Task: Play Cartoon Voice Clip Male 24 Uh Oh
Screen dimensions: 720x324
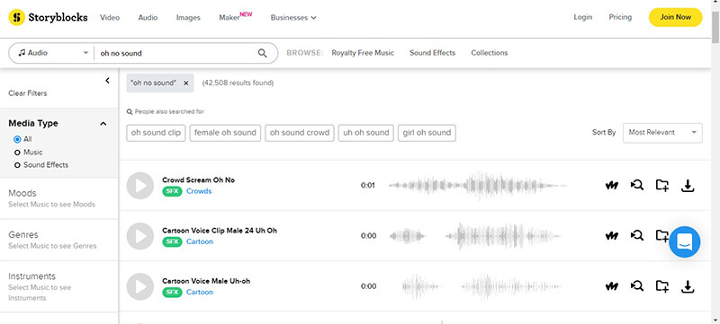Action: [140, 236]
